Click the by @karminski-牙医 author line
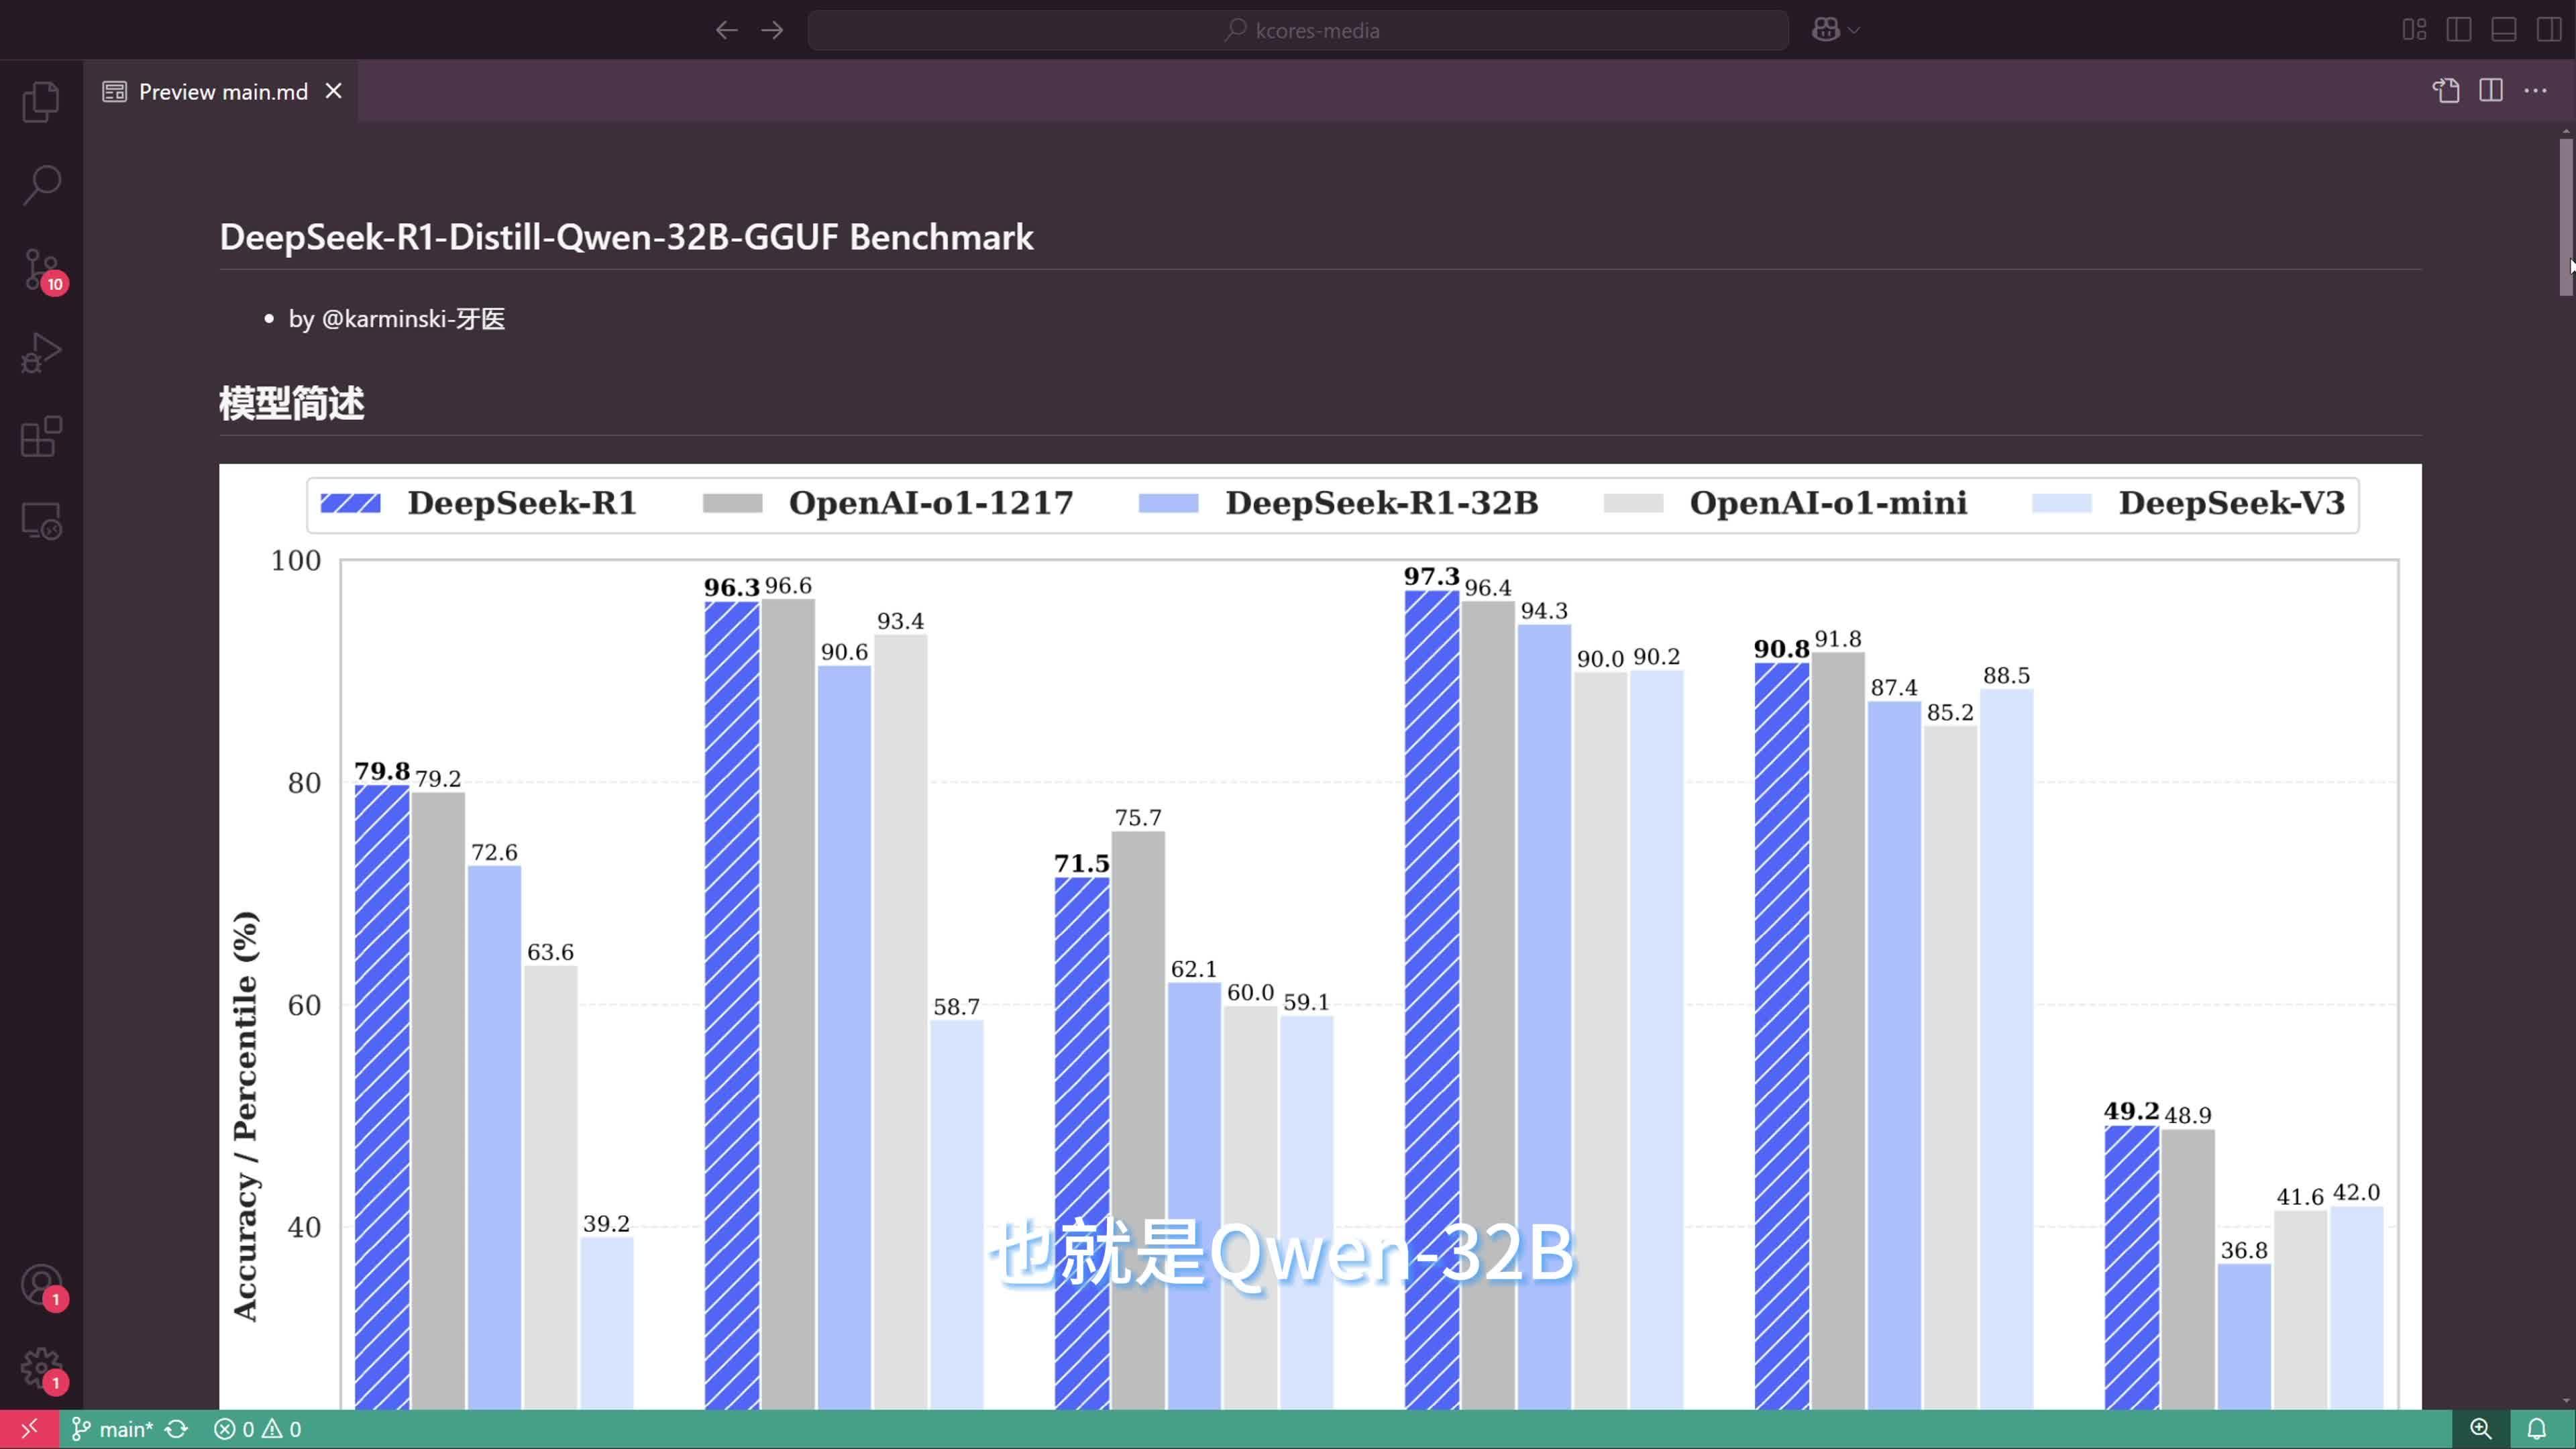Screen dimensions: 2576x1449 coord(397,319)
